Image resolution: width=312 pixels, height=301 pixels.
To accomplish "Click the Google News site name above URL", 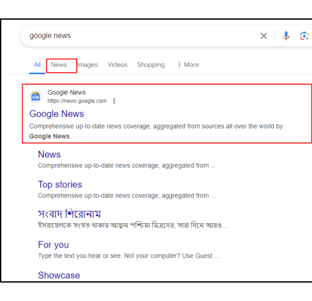I will 67,93.
